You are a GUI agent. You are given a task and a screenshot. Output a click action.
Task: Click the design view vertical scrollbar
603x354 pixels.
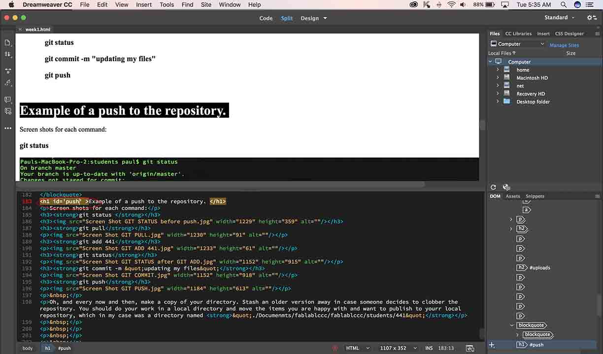tap(482, 125)
